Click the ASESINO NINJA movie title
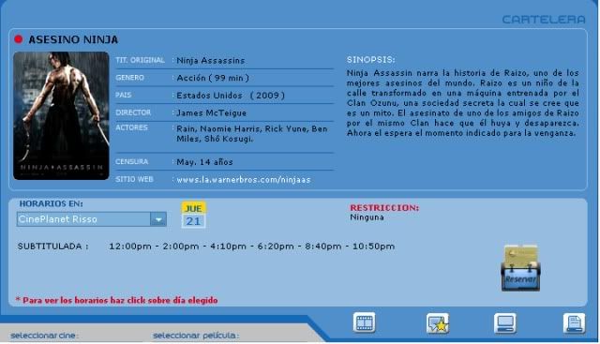 point(73,39)
